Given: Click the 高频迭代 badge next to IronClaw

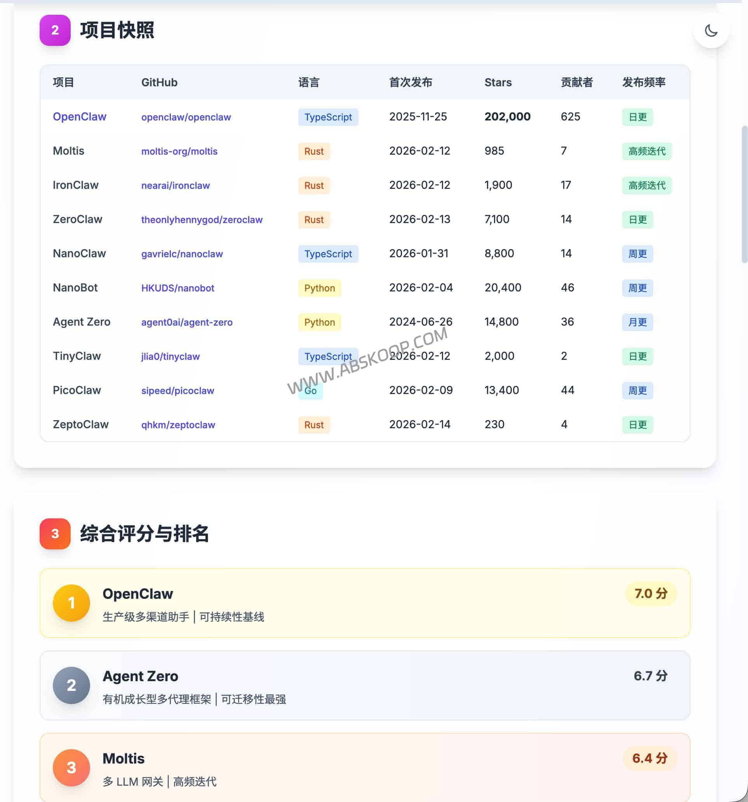Looking at the screenshot, I should point(647,186).
